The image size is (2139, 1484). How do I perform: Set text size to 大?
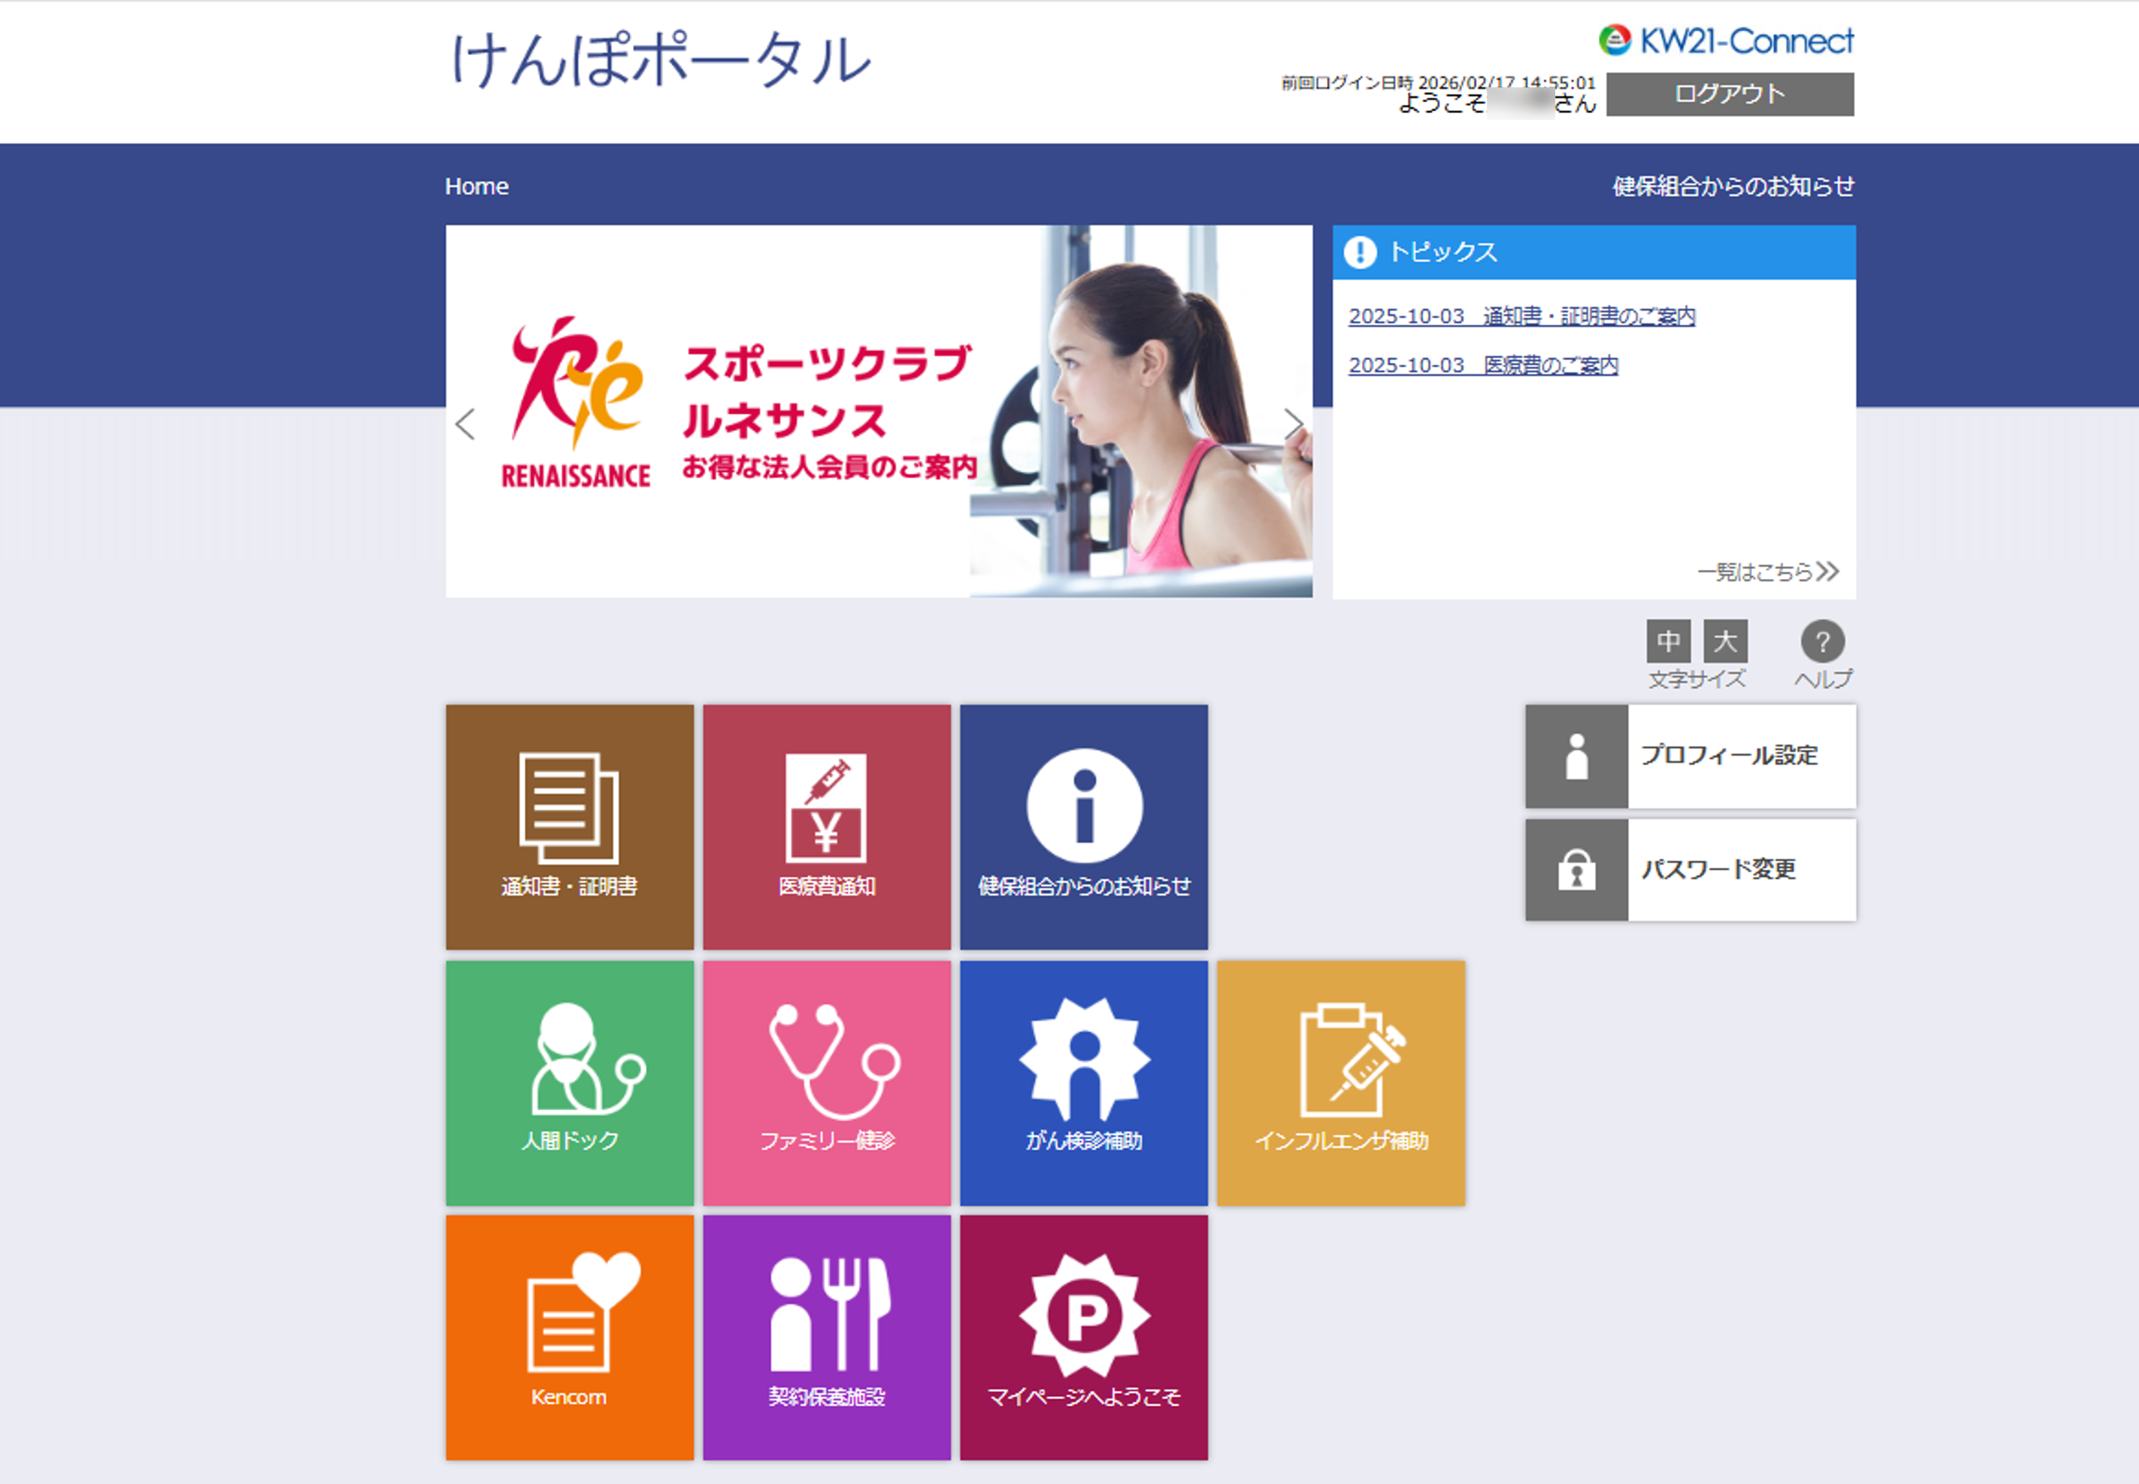point(1724,641)
